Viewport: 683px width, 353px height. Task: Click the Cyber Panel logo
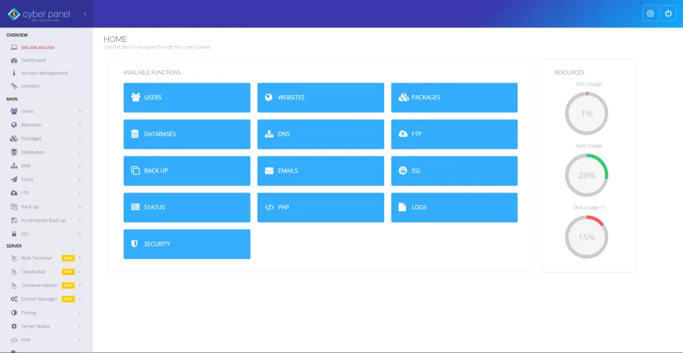tap(39, 14)
